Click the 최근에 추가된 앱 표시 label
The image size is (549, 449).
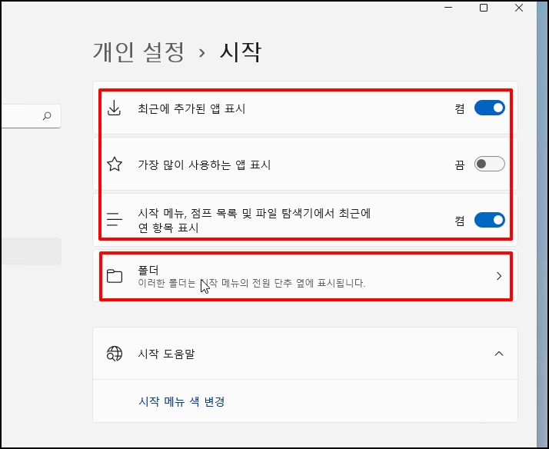[x=191, y=108]
